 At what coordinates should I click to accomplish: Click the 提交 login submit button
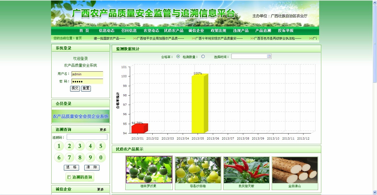[75, 88]
